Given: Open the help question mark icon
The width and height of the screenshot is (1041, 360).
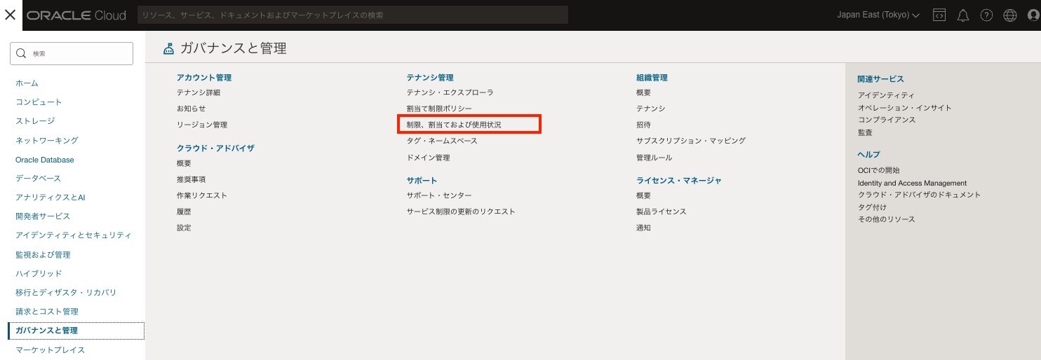Looking at the screenshot, I should (986, 15).
